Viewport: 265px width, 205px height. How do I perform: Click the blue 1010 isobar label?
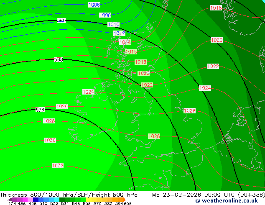[x=114, y=25]
